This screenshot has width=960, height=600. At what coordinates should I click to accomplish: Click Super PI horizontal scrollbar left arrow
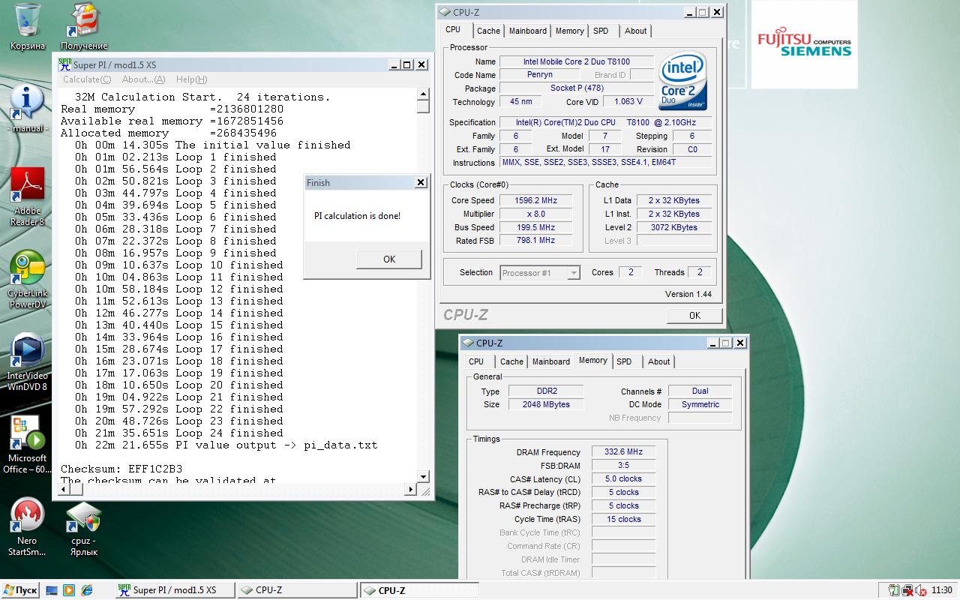[x=64, y=490]
